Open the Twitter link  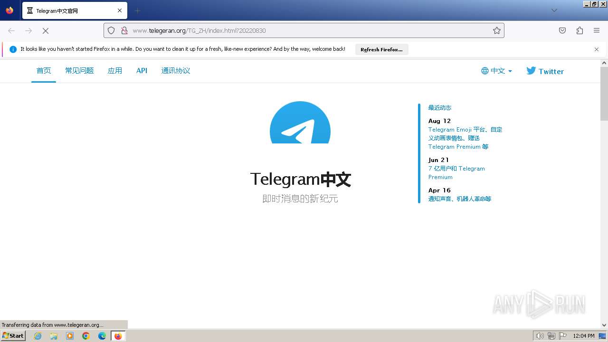tap(545, 71)
